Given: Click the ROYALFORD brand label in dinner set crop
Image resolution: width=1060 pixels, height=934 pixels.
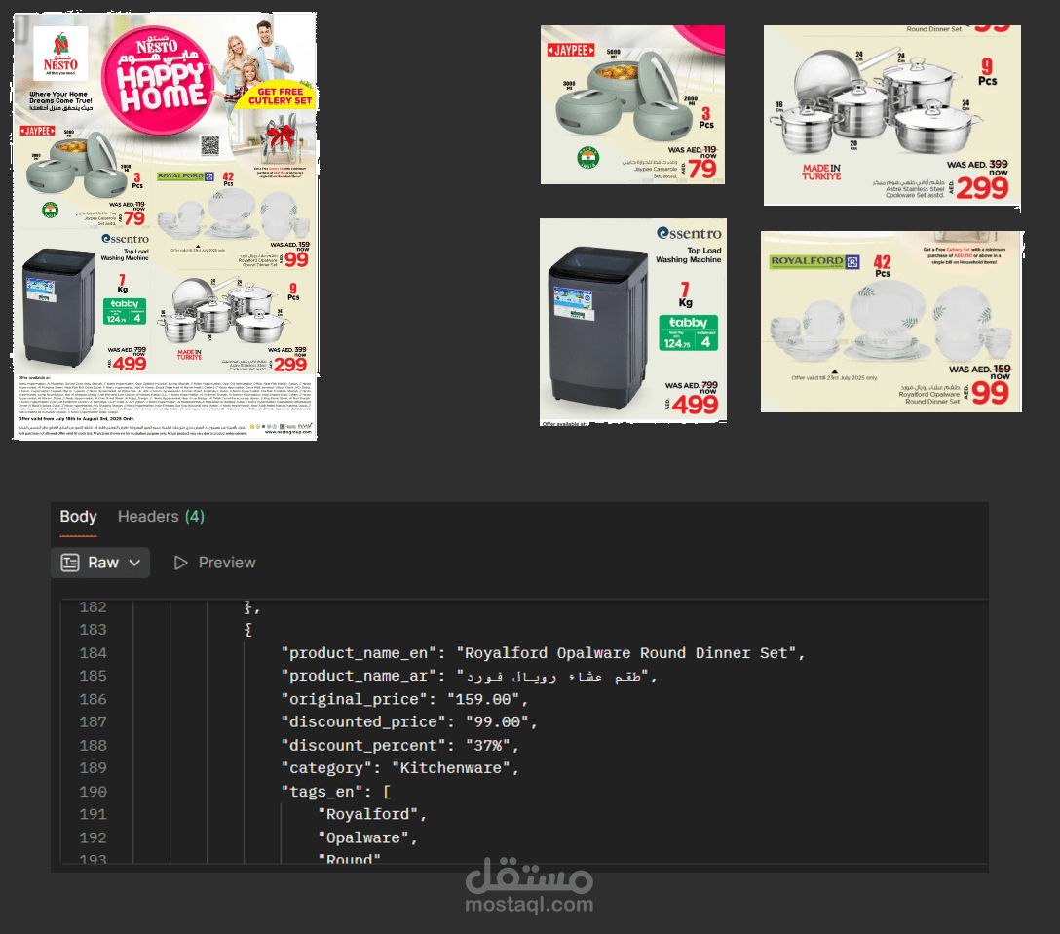Looking at the screenshot, I should (814, 261).
